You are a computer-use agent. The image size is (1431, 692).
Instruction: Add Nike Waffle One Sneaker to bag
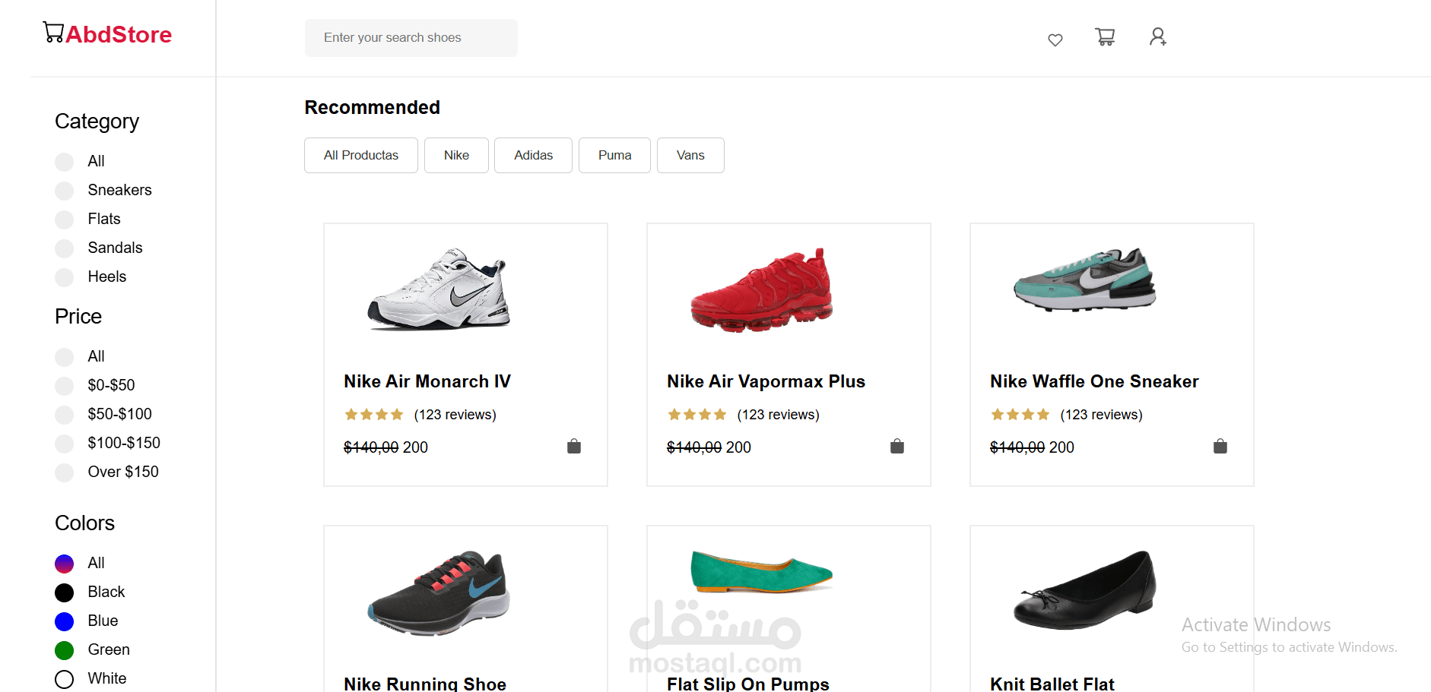click(x=1220, y=446)
